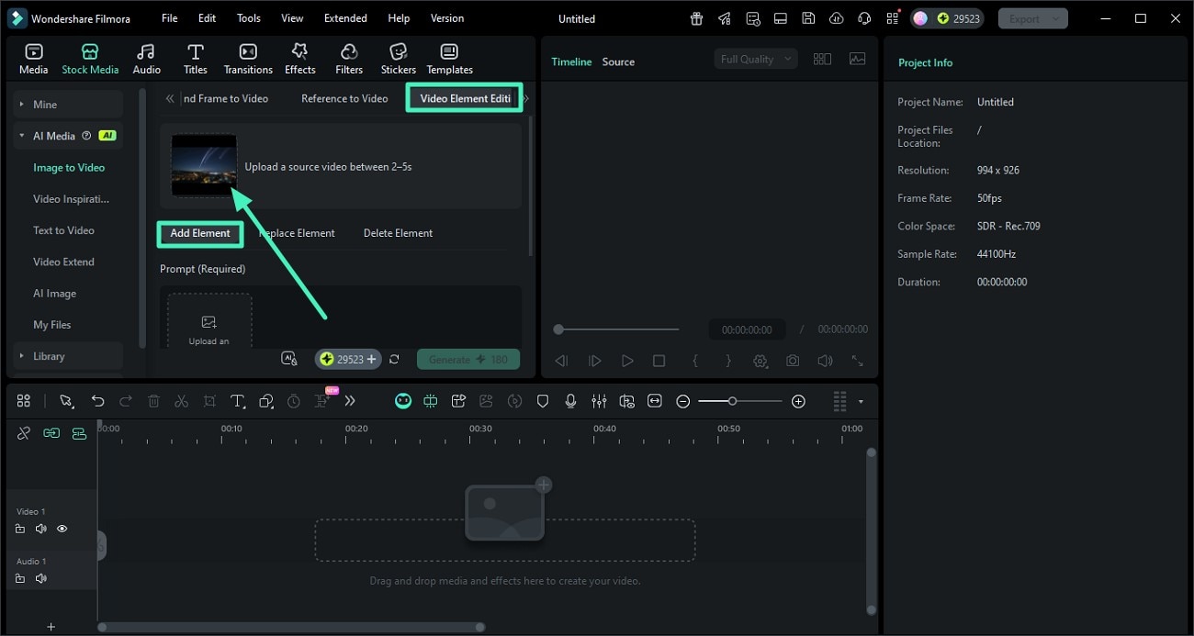
Task: Open the audio mixer icon
Action: tap(599, 401)
